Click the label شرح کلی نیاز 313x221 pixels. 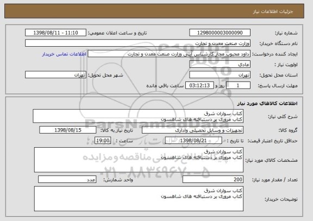(x=283, y=117)
